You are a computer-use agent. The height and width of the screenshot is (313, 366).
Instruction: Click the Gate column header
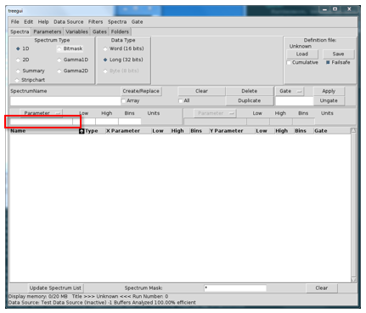pyautogui.click(x=332, y=131)
